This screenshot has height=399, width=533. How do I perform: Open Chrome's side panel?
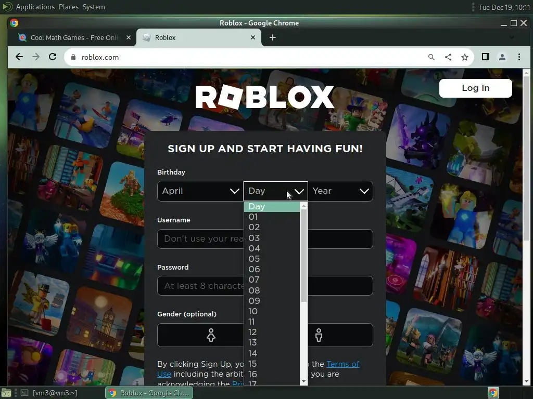pyautogui.click(x=486, y=57)
